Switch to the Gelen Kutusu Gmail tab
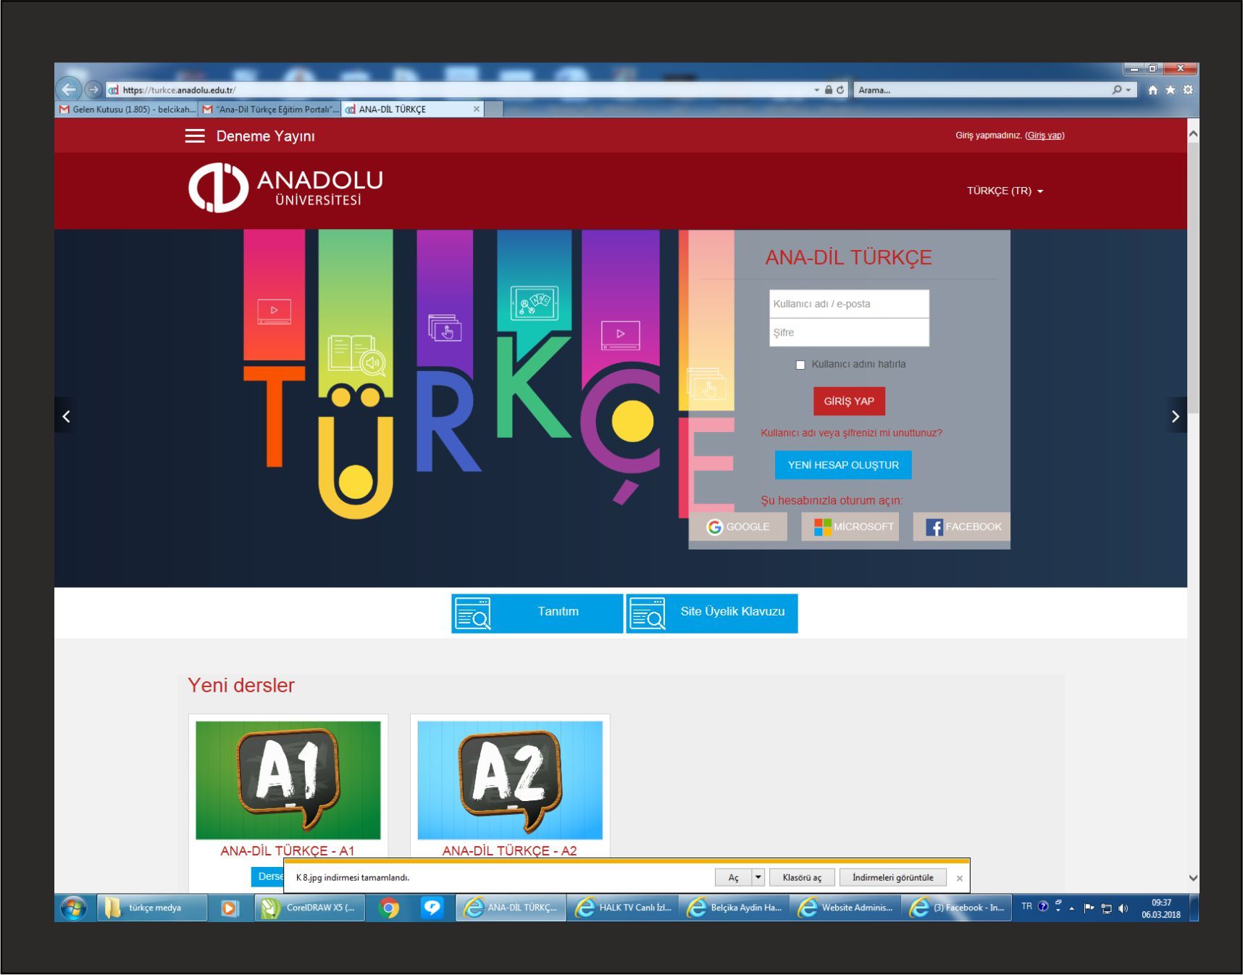This screenshot has height=975, width=1243. (x=127, y=109)
